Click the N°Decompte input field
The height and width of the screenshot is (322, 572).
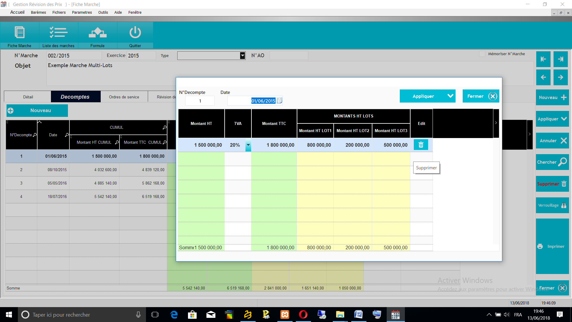[200, 101]
